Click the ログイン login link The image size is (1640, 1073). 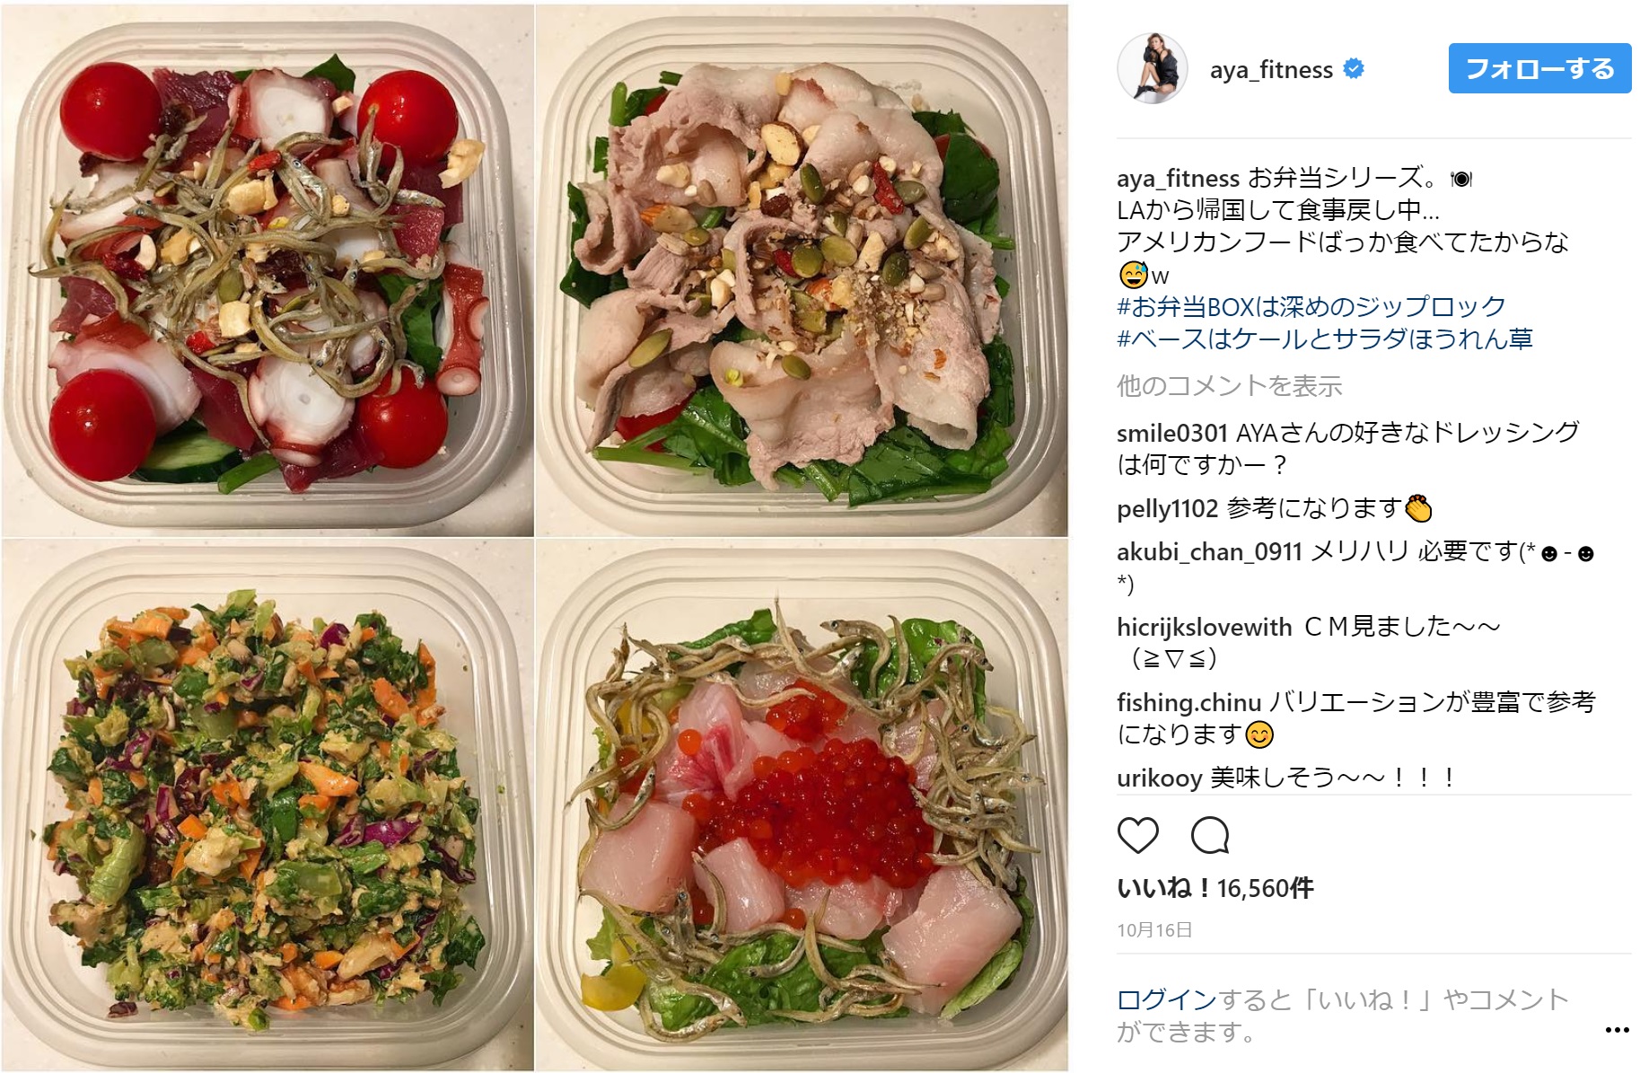[1166, 999]
